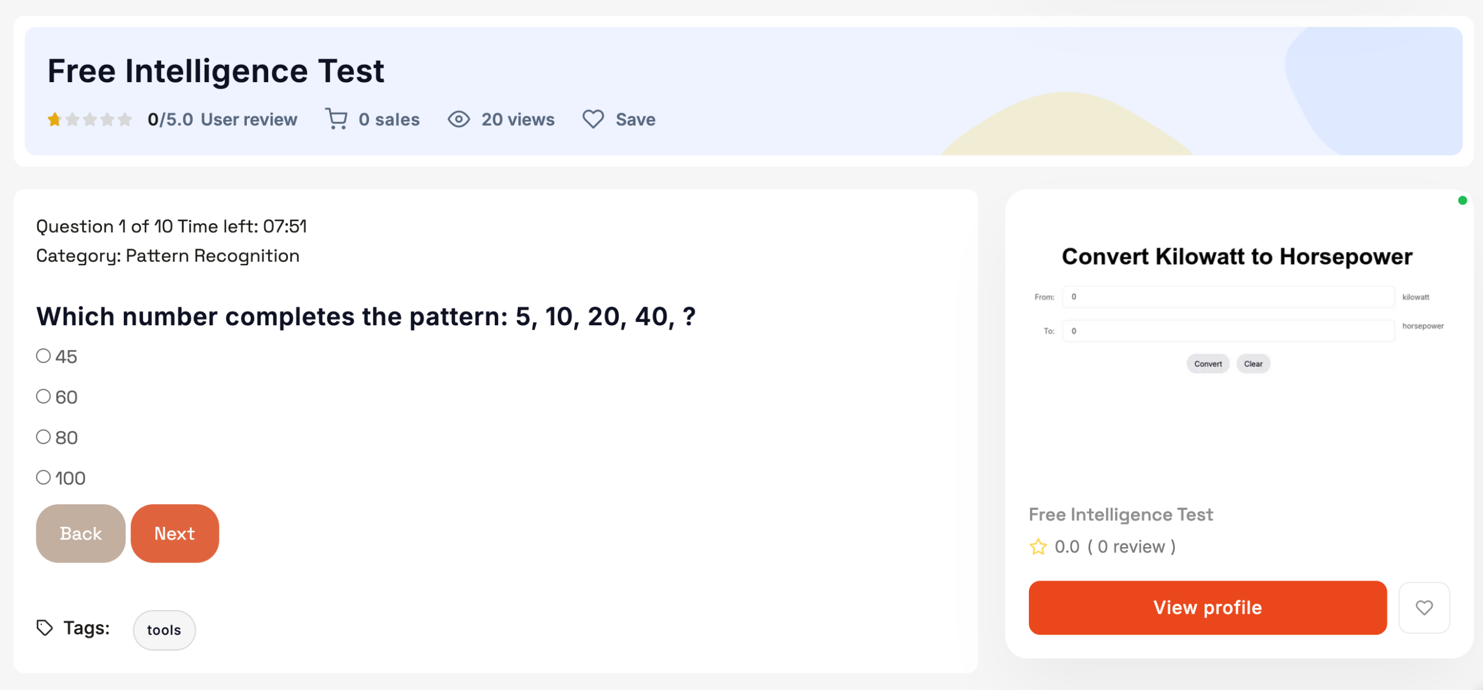Click the green online status dot
Screen dimensions: 1483x690
(x=1462, y=200)
